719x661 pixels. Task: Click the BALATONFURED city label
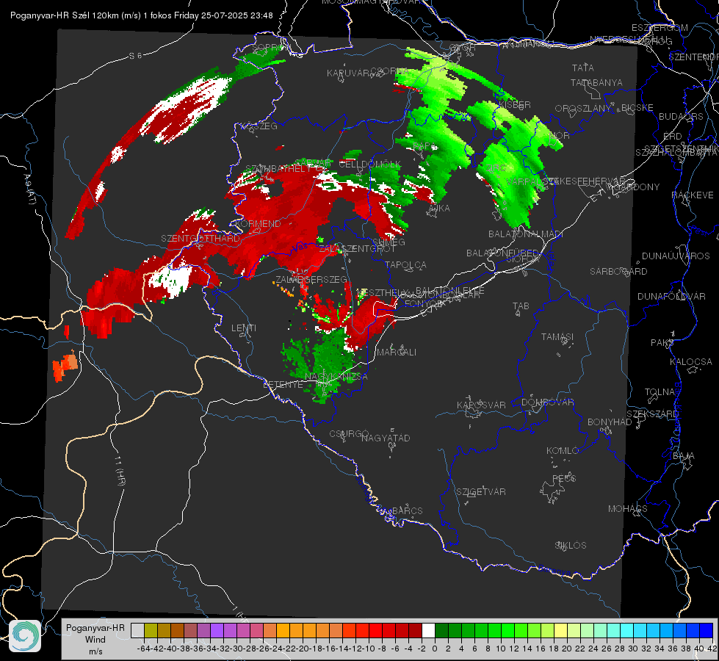[x=502, y=253]
